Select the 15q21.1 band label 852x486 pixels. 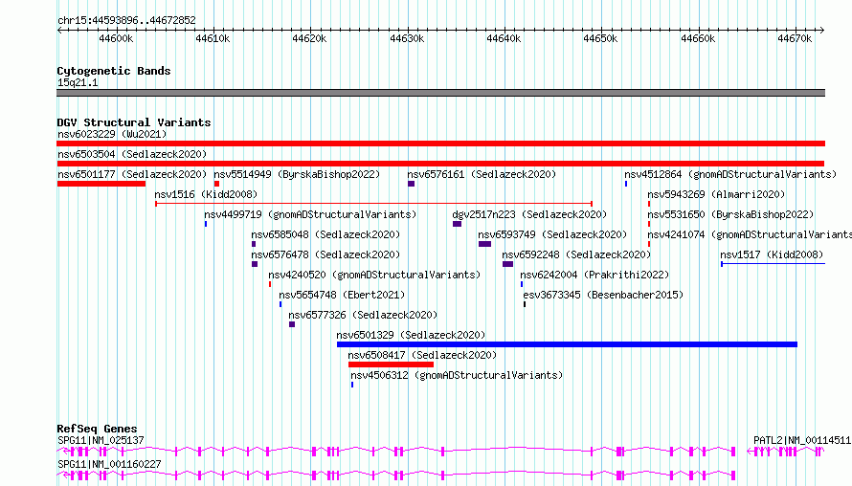(78, 82)
